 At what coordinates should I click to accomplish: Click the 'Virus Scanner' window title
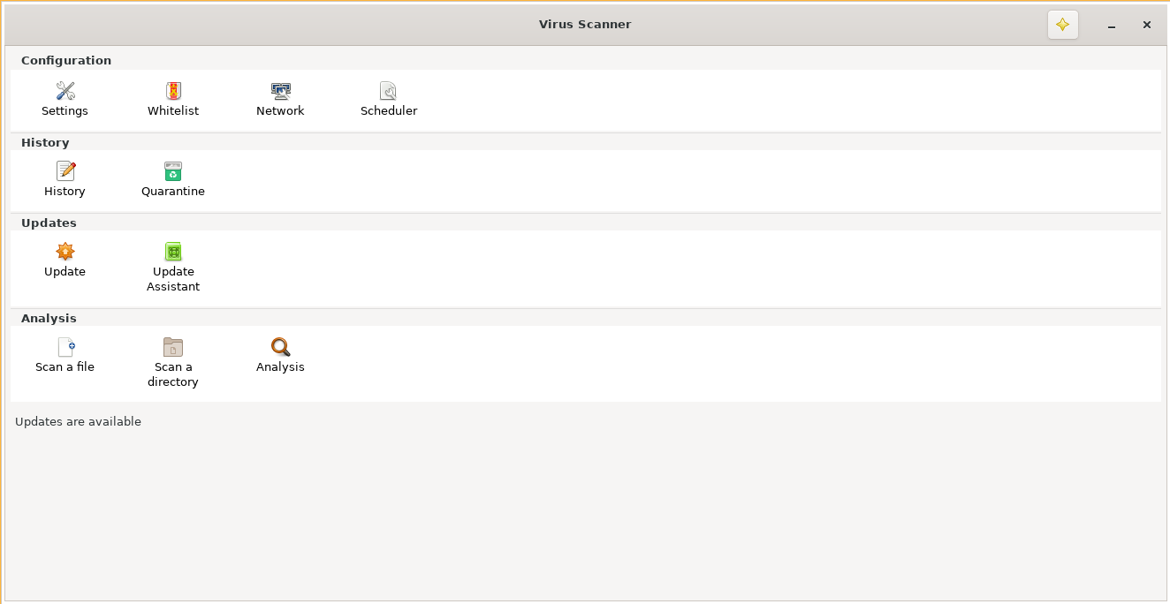coord(585,25)
